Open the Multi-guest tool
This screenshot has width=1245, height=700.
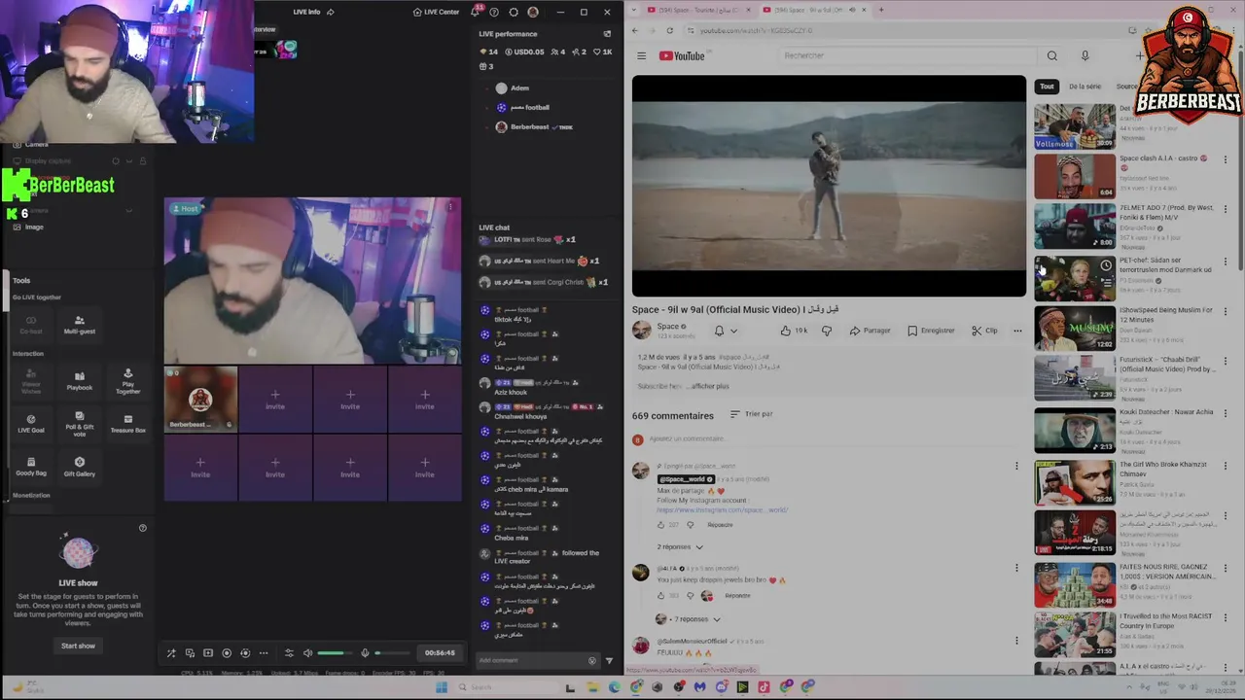80,324
